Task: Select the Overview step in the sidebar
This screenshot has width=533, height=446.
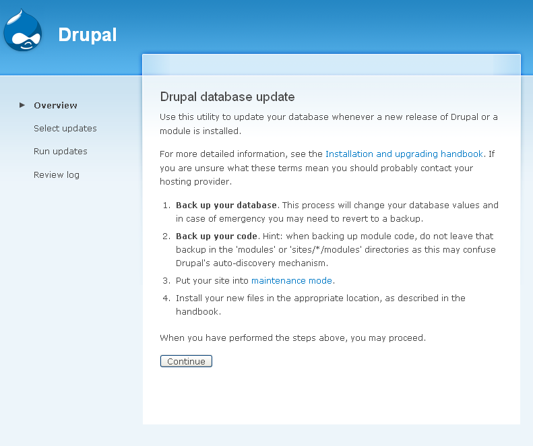Action: [55, 105]
